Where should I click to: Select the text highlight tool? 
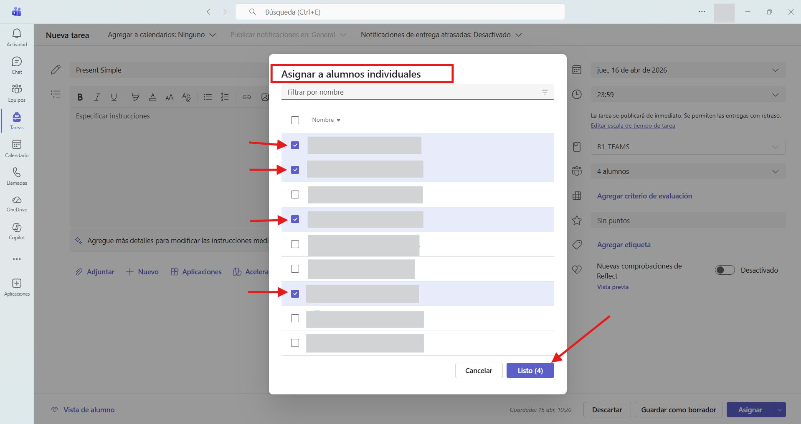tap(135, 97)
